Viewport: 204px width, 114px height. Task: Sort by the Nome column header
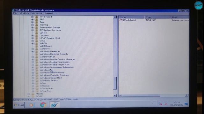point(132,17)
